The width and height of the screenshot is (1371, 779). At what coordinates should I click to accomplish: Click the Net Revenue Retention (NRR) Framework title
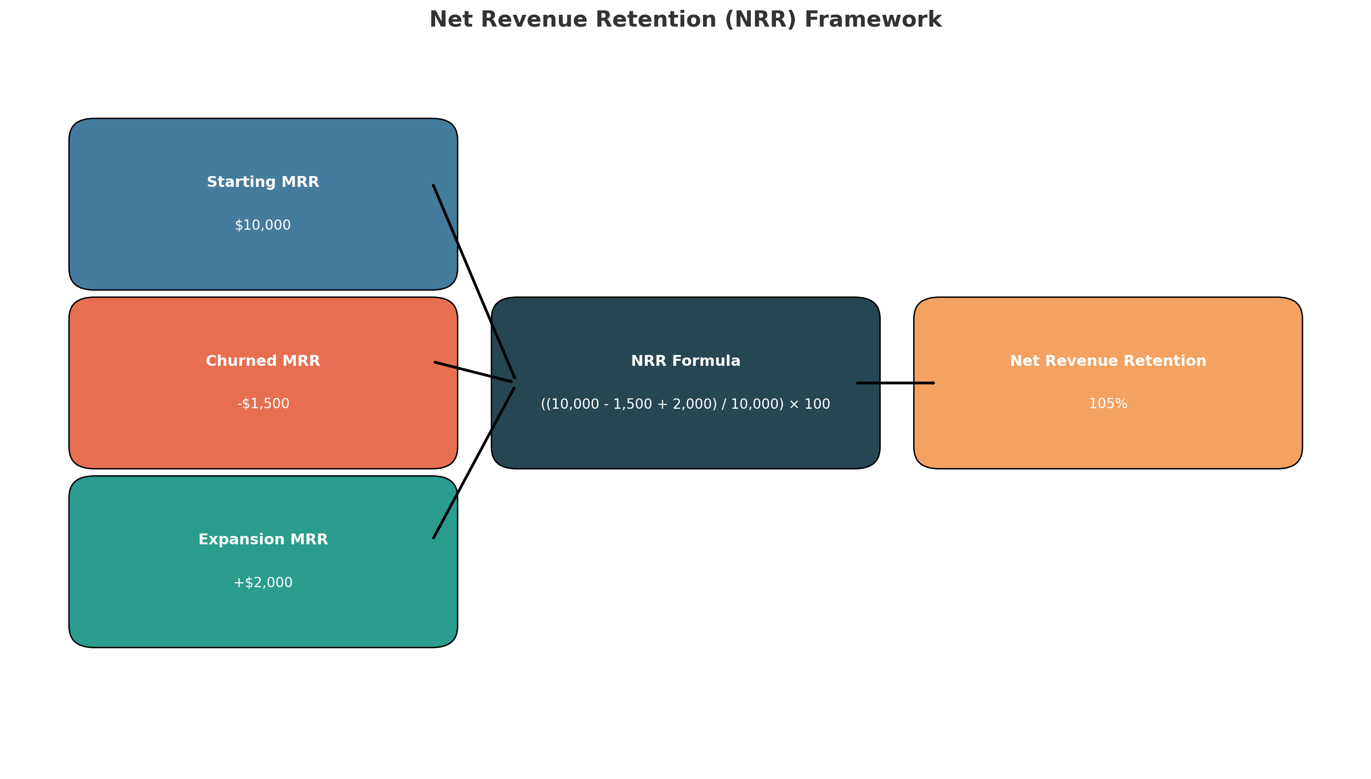685,20
